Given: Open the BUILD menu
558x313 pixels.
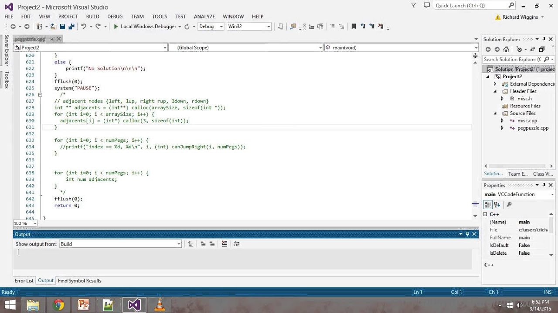Looking at the screenshot, I should point(93,17).
